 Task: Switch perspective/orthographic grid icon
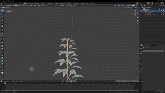(137, 26)
